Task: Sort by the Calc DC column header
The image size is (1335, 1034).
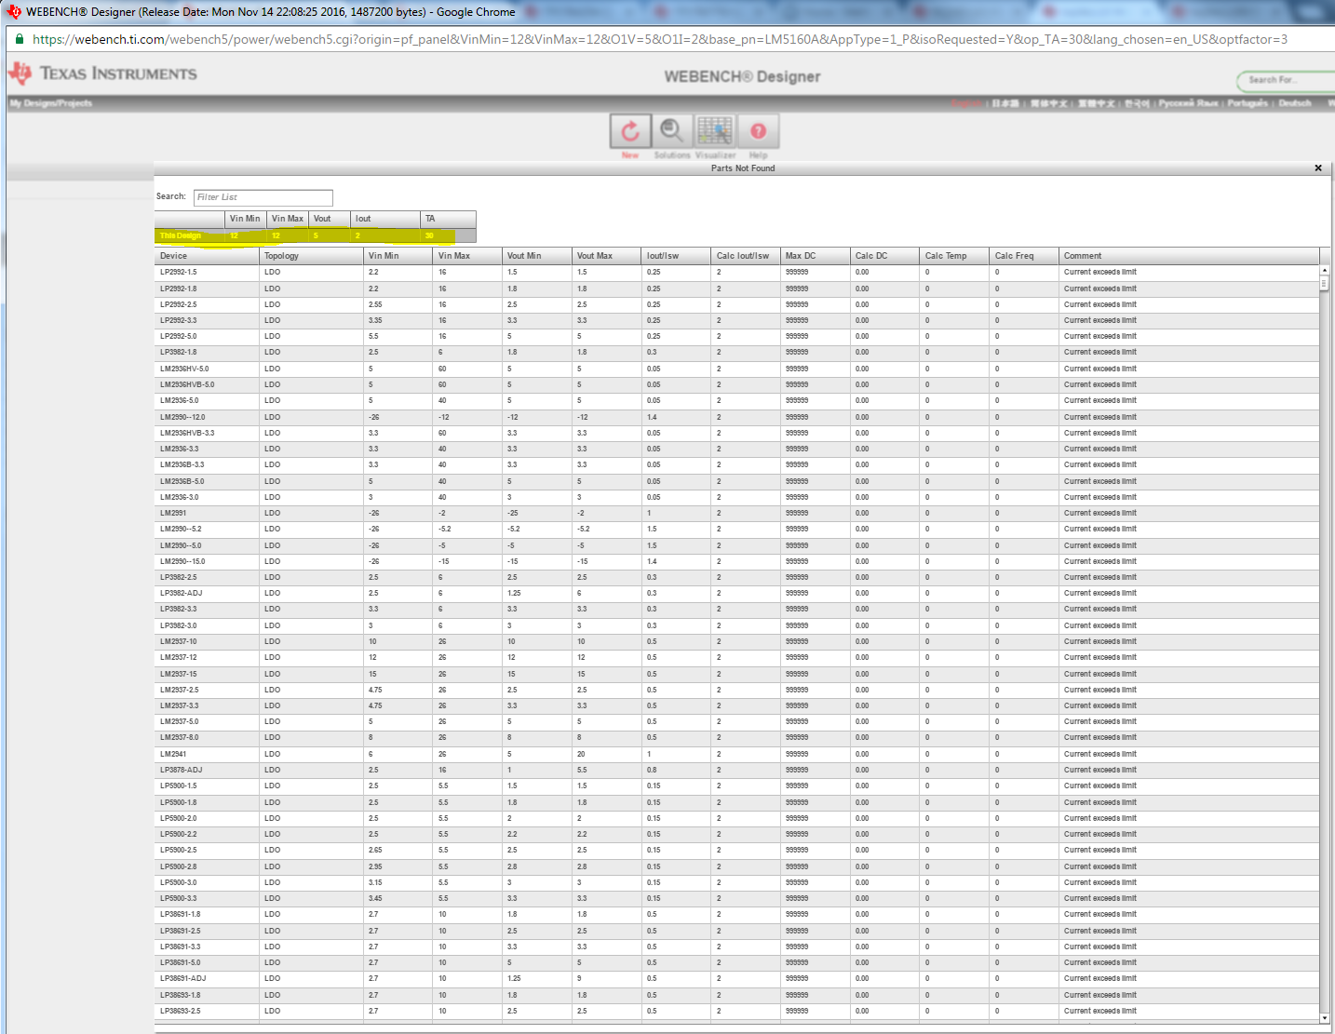Action: [885, 256]
